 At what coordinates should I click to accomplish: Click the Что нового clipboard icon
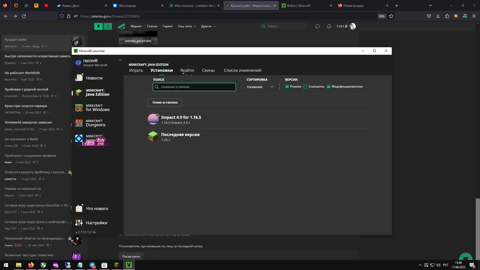pyautogui.click(x=79, y=208)
